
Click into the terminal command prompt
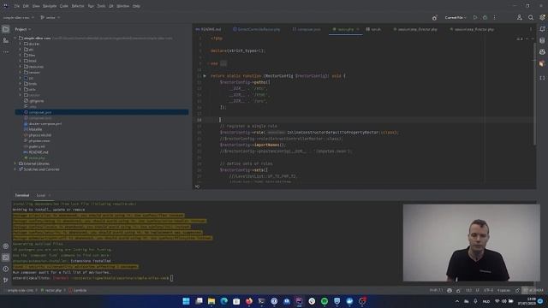(171, 278)
